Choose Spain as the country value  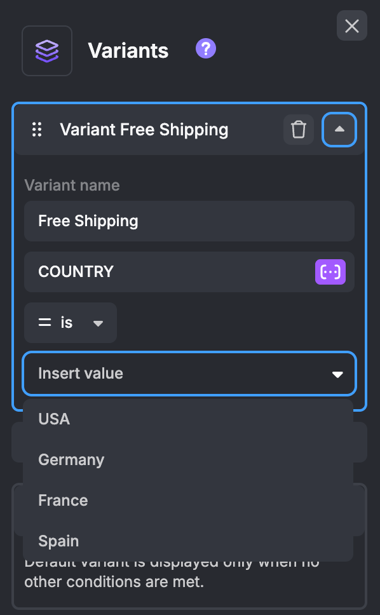[58, 541]
